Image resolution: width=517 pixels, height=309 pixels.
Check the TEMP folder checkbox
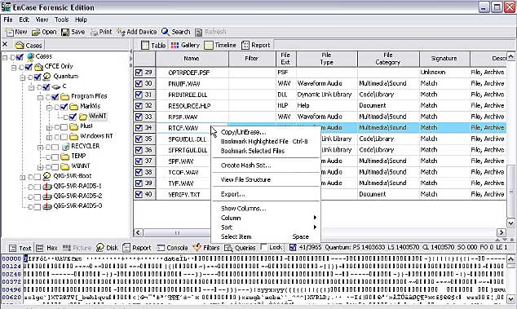[x=55, y=157]
